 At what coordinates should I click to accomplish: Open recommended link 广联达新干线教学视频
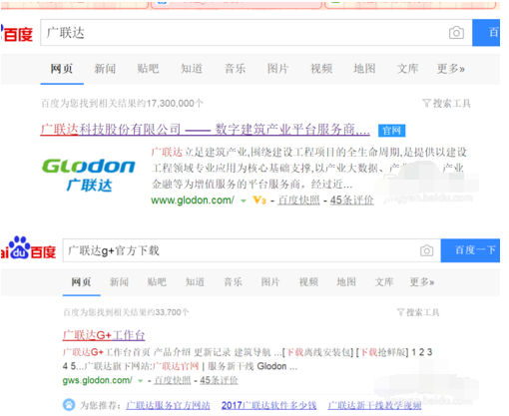coord(374,405)
